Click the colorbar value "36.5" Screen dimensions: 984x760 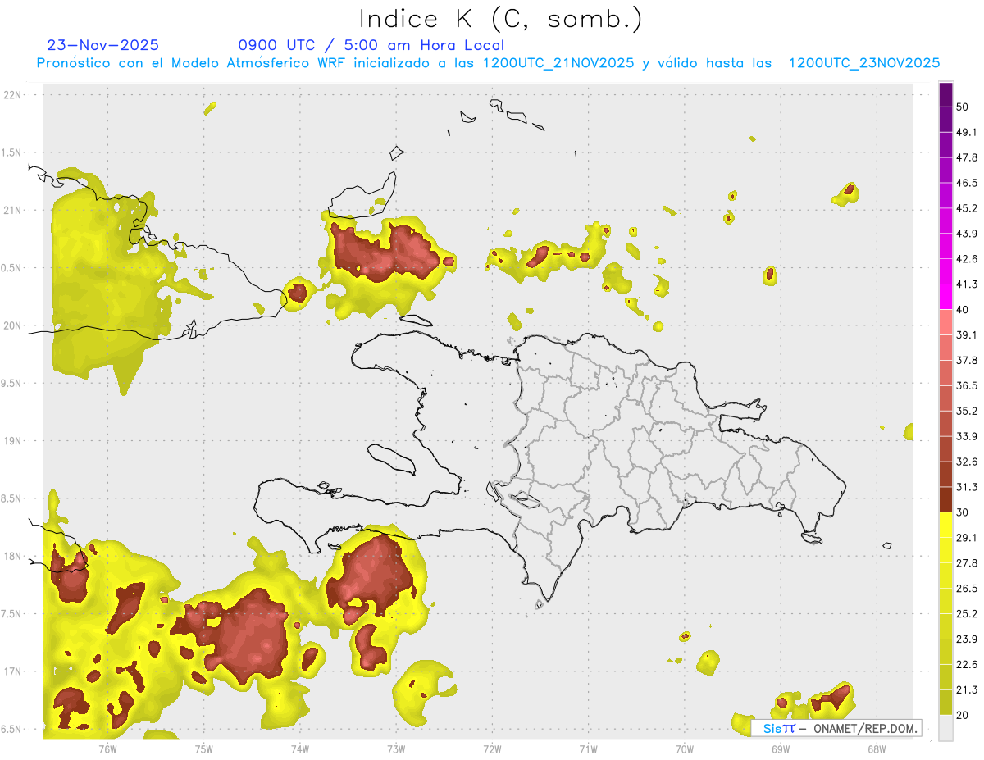click(x=967, y=385)
